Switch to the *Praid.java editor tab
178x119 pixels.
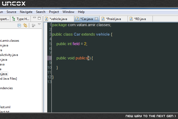[114, 19]
